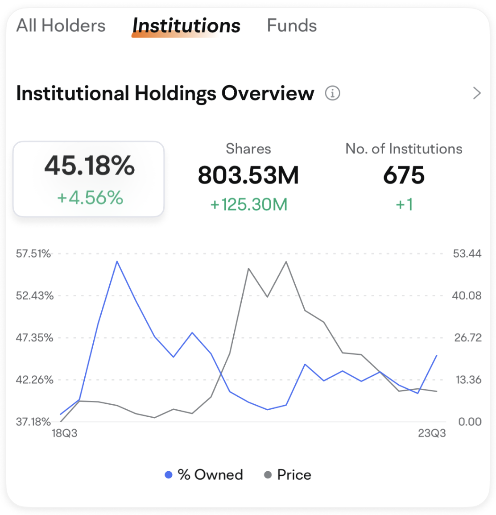Open the Institutional Holdings Overview info icon
This screenshot has height=515, width=496.
pyautogui.click(x=332, y=93)
